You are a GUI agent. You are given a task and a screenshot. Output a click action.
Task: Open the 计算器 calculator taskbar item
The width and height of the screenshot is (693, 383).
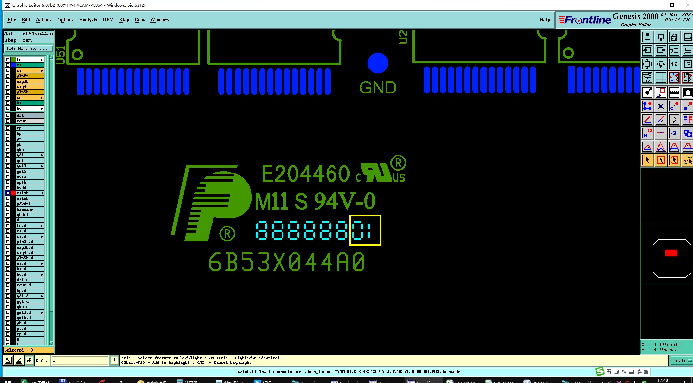click(187, 381)
